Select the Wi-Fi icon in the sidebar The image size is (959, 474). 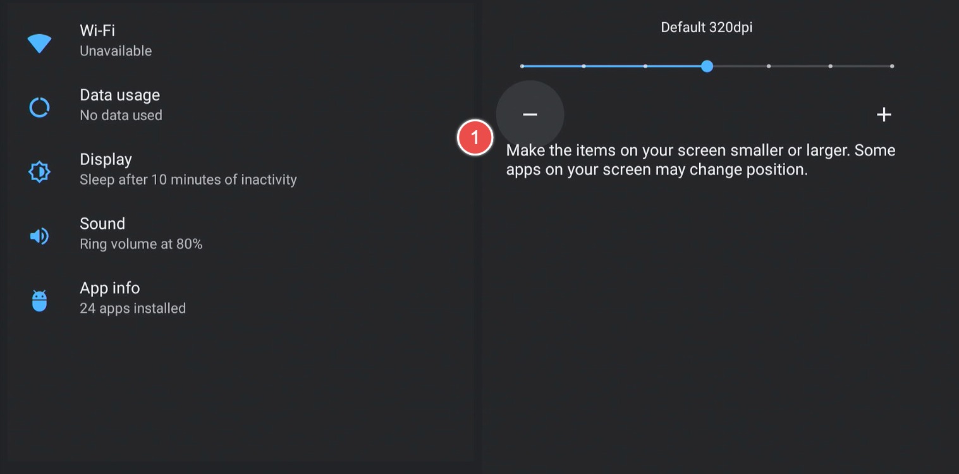pyautogui.click(x=39, y=42)
